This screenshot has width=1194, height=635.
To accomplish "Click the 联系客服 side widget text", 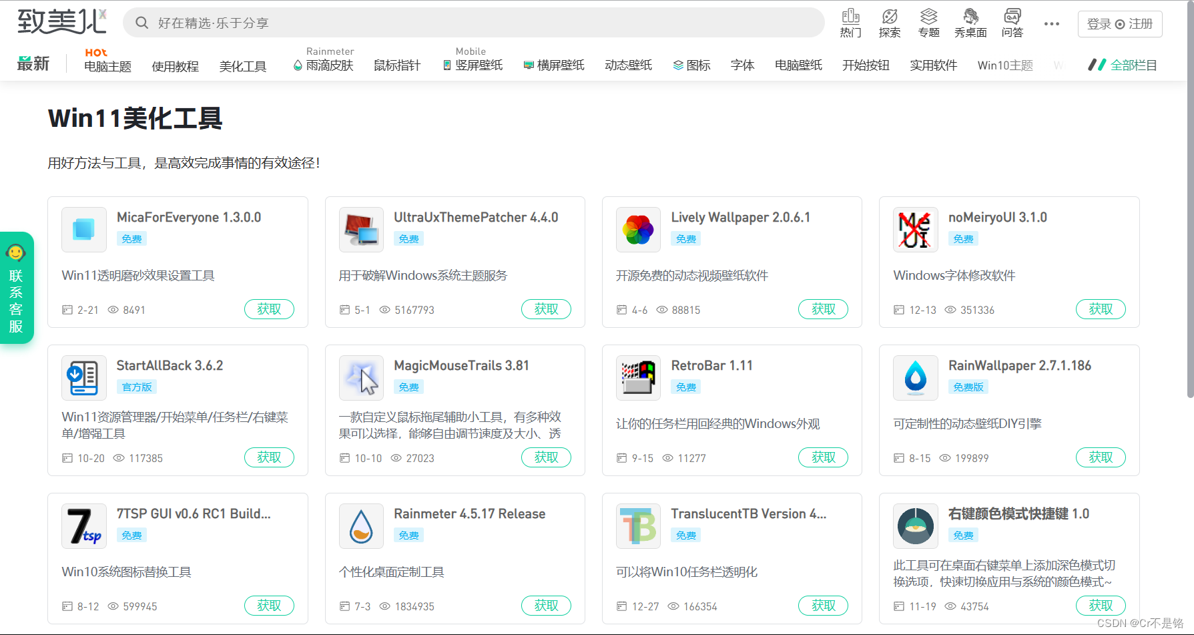I will (16, 301).
